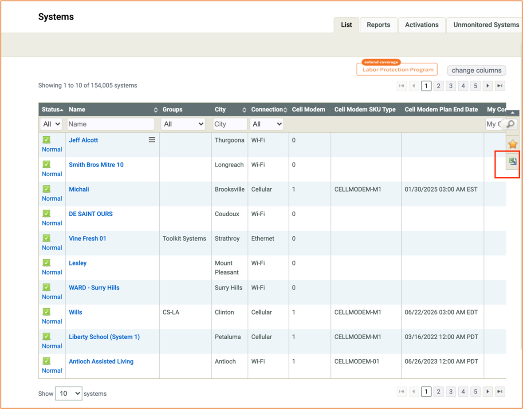Jump to last page using icon below table
Image resolution: width=523 pixels, height=409 pixels.
(500, 392)
